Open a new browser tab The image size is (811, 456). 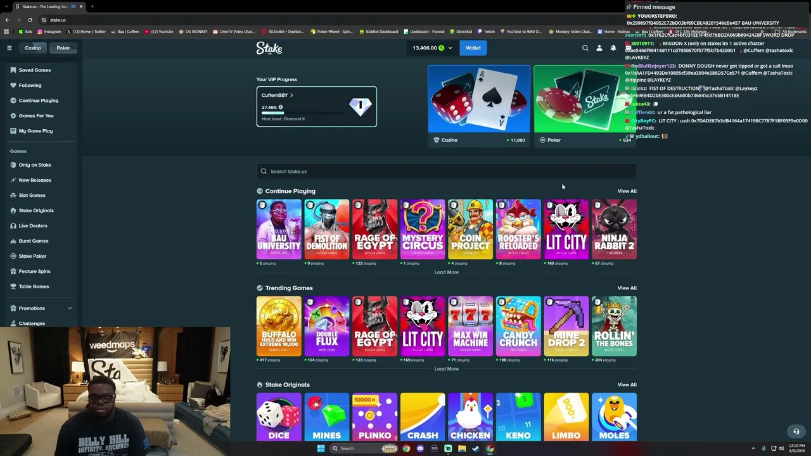click(x=93, y=6)
